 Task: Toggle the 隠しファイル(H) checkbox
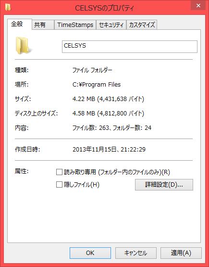59,184
